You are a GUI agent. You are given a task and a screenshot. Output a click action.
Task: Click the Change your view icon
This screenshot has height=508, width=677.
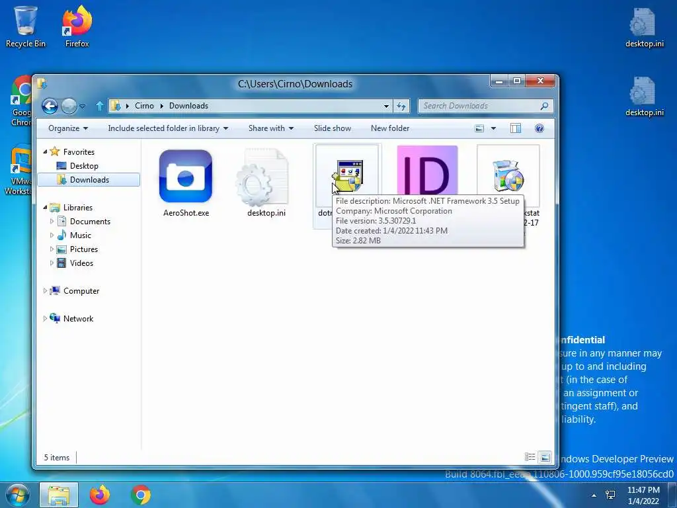pyautogui.click(x=479, y=128)
